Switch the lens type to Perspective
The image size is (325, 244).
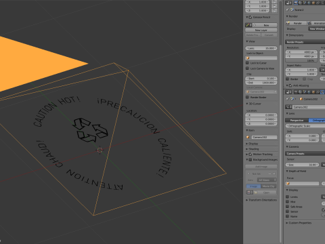point(297,121)
